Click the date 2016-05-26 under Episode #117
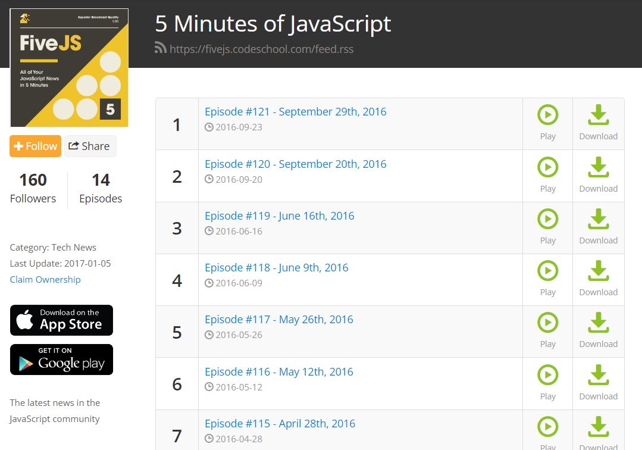The image size is (642, 450). coord(239,335)
